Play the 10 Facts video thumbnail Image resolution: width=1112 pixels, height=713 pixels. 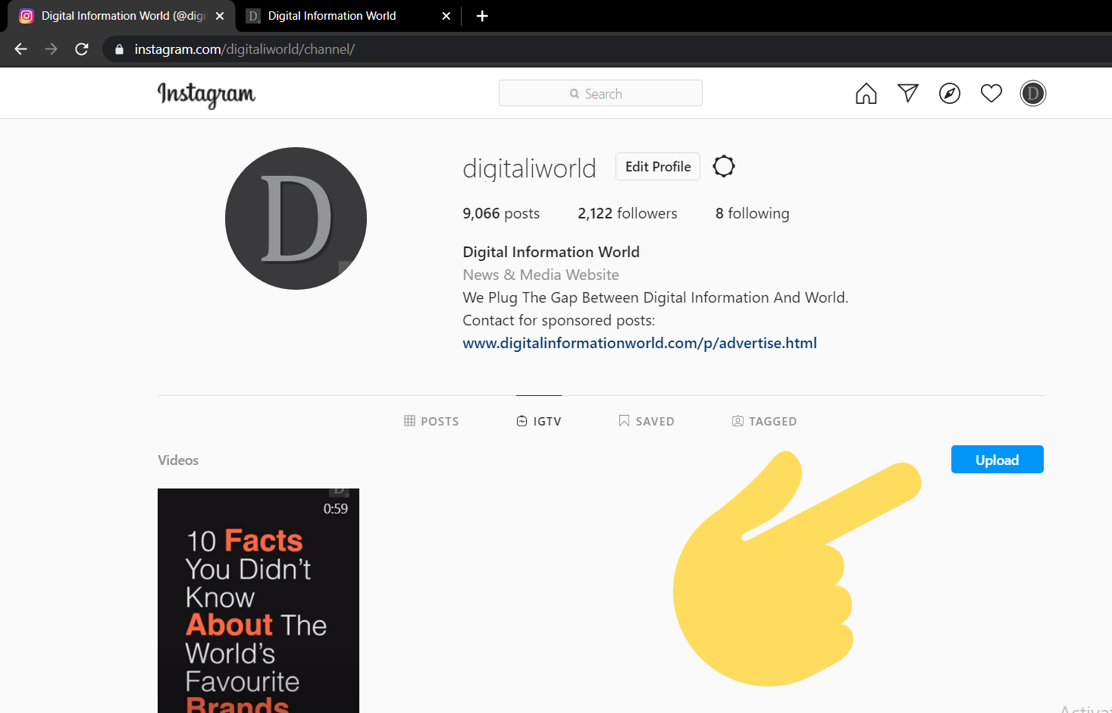pyautogui.click(x=258, y=601)
